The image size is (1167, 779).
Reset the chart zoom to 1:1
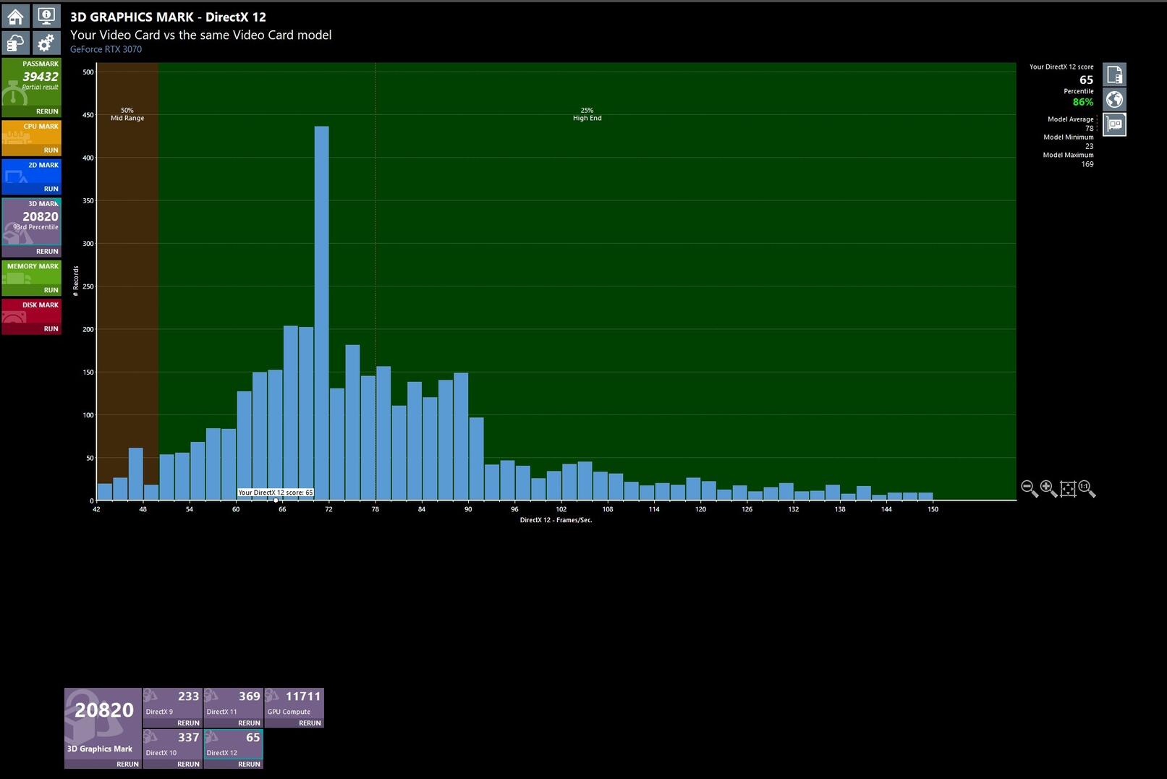pos(1087,489)
